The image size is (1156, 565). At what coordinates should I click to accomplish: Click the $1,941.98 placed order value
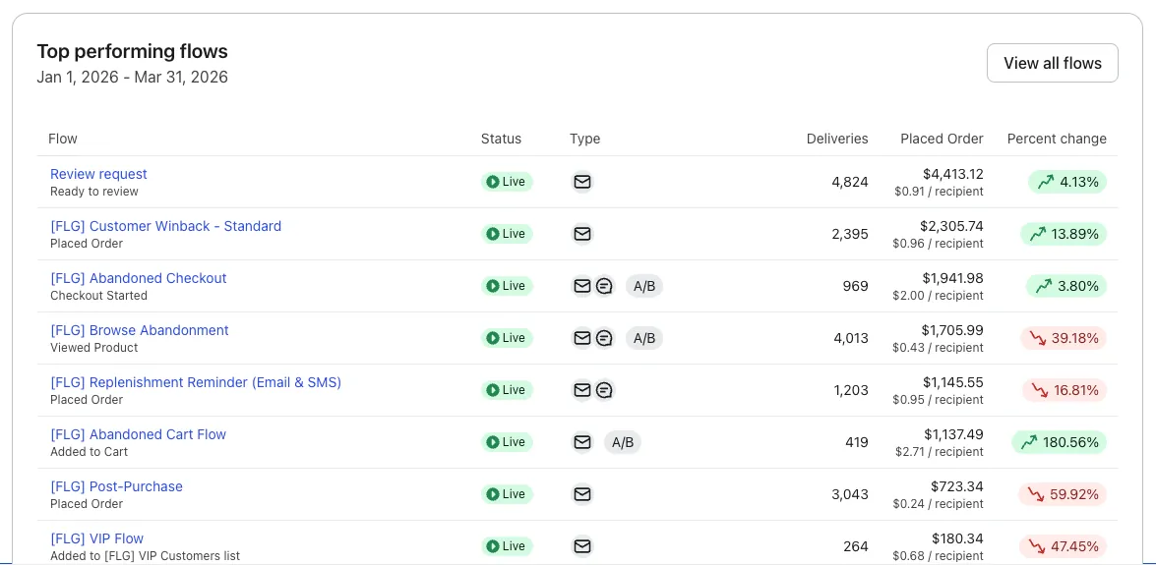[x=952, y=278]
